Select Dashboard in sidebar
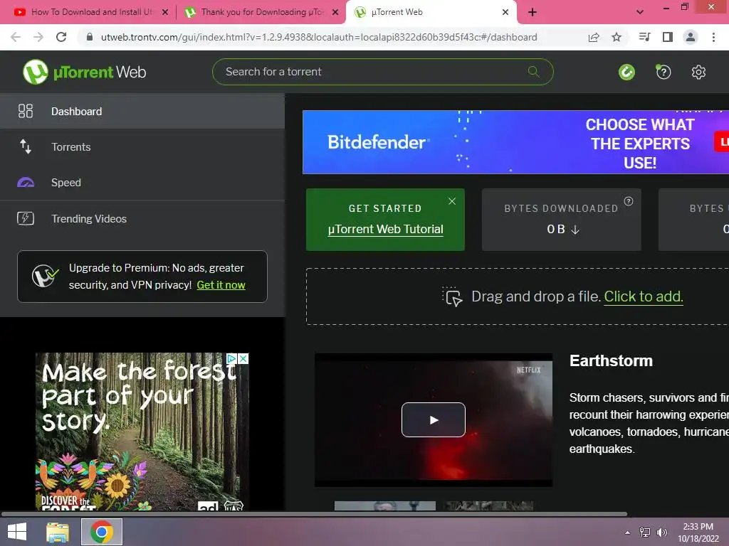The image size is (729, 546). (142, 111)
